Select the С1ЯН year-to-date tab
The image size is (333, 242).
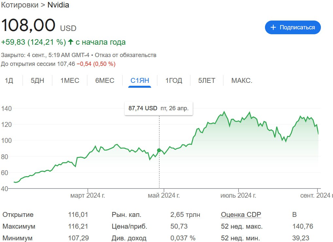click(140, 81)
